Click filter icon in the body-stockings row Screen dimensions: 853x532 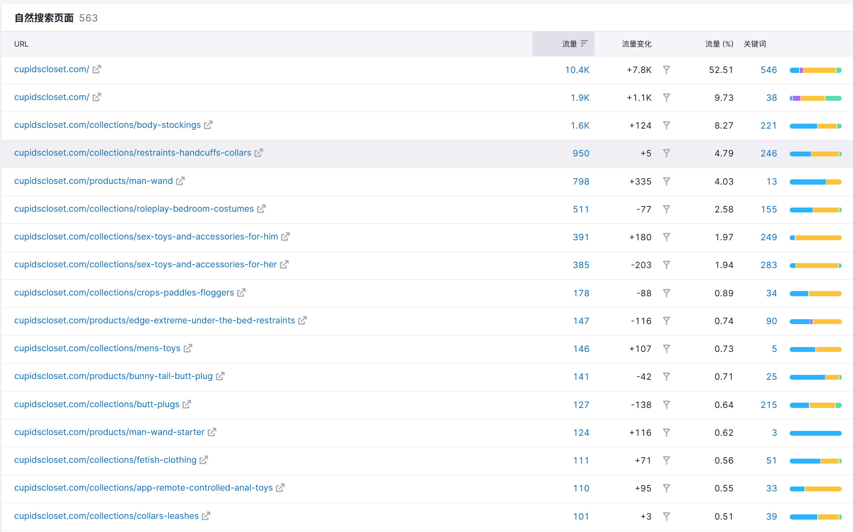coord(667,126)
